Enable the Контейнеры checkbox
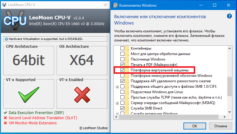This screenshot has height=134, width=237. pyautogui.click(x=122, y=48)
